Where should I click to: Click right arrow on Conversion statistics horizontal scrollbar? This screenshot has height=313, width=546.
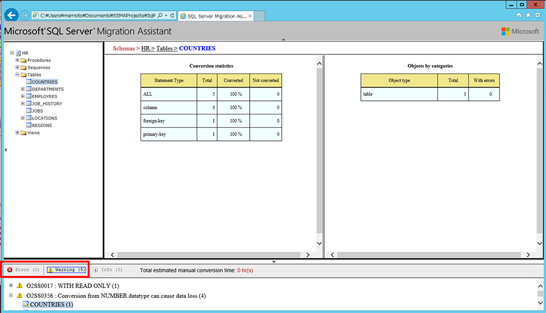point(308,255)
